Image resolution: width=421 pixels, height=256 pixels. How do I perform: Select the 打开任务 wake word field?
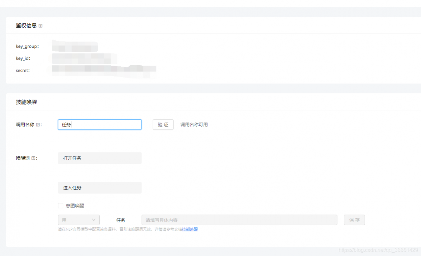[x=100, y=158]
